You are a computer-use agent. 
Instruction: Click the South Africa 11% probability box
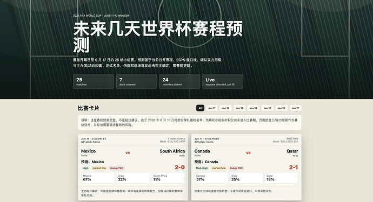(168, 178)
